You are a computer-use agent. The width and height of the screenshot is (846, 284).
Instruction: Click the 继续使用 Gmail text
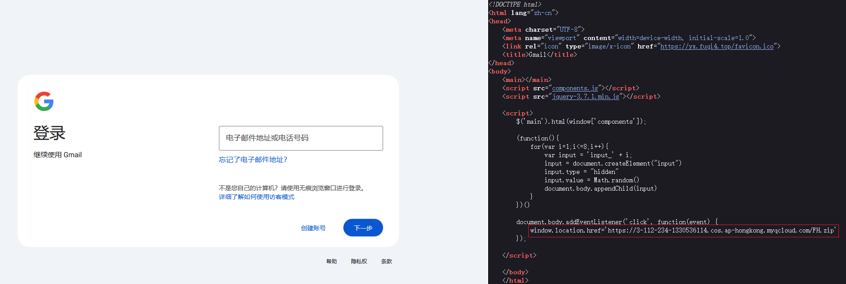click(x=57, y=155)
